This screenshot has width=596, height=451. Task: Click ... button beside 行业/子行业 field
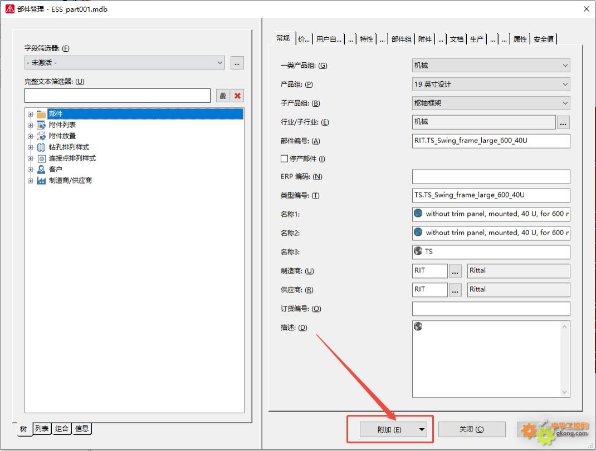pos(563,122)
